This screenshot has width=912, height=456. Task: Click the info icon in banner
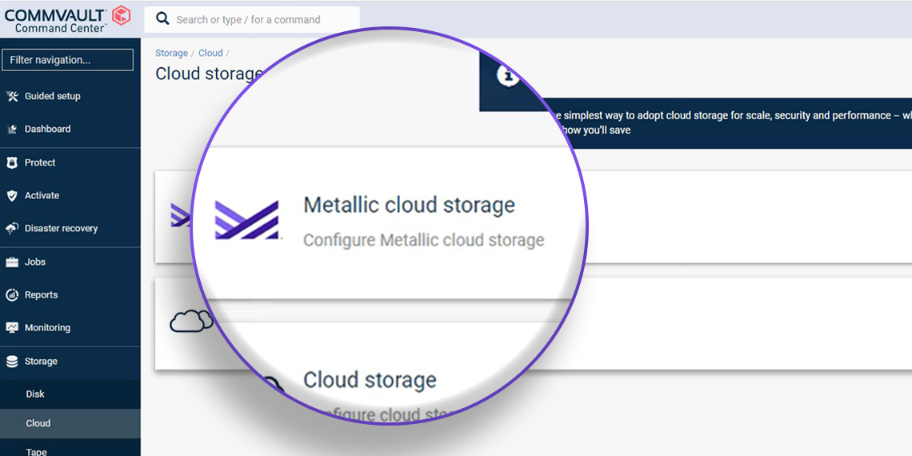pyautogui.click(x=508, y=74)
